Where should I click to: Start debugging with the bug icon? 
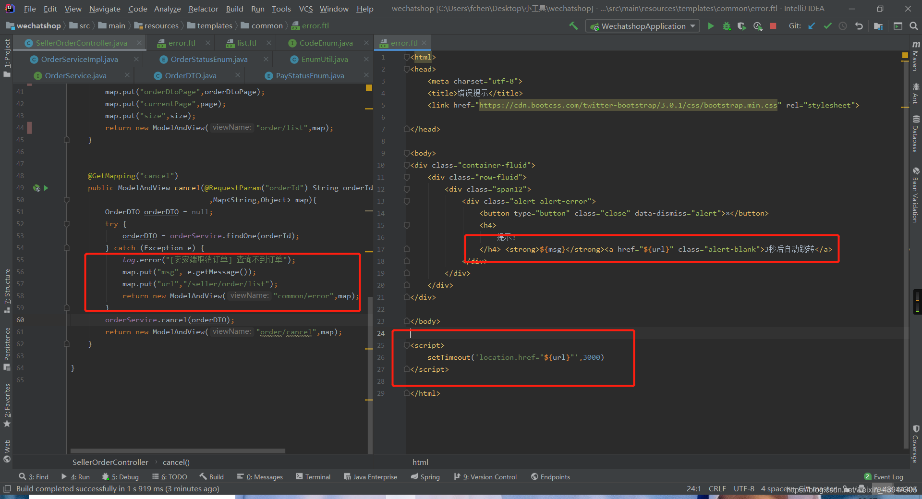[727, 26]
